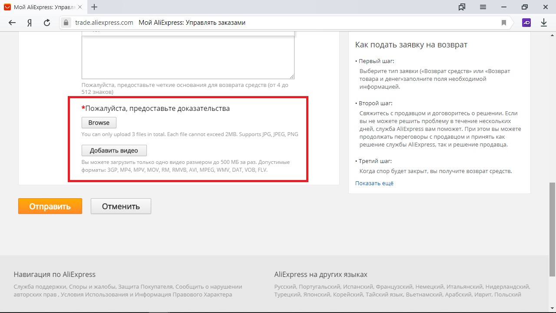Bookmark this page with the address bar flag

point(504,23)
